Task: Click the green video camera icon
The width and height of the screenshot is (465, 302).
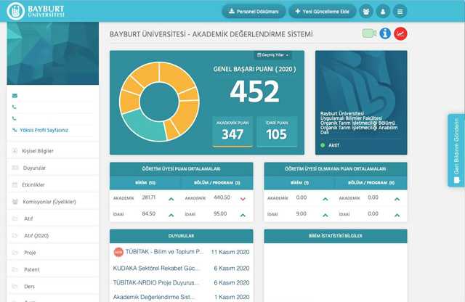Action: click(368, 34)
